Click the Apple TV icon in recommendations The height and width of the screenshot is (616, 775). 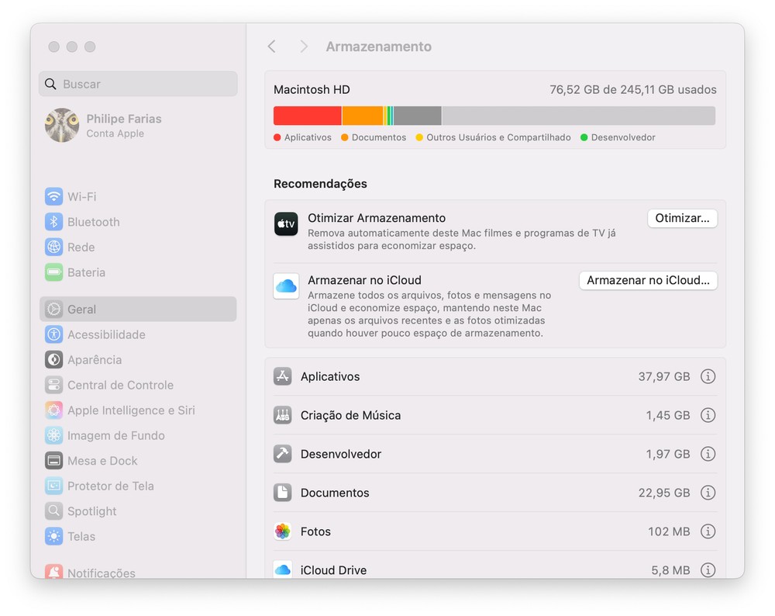(x=286, y=224)
